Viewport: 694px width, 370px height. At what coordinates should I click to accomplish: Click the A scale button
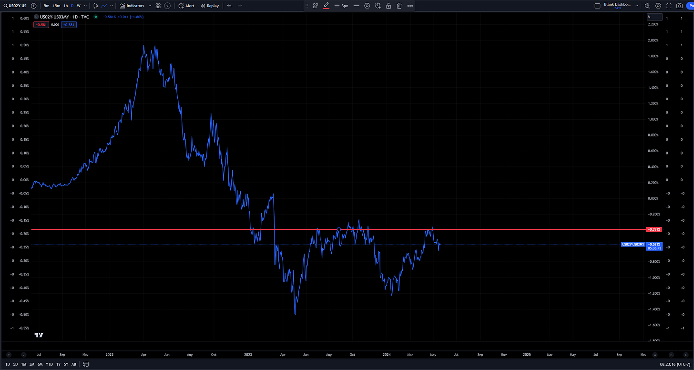(654, 355)
